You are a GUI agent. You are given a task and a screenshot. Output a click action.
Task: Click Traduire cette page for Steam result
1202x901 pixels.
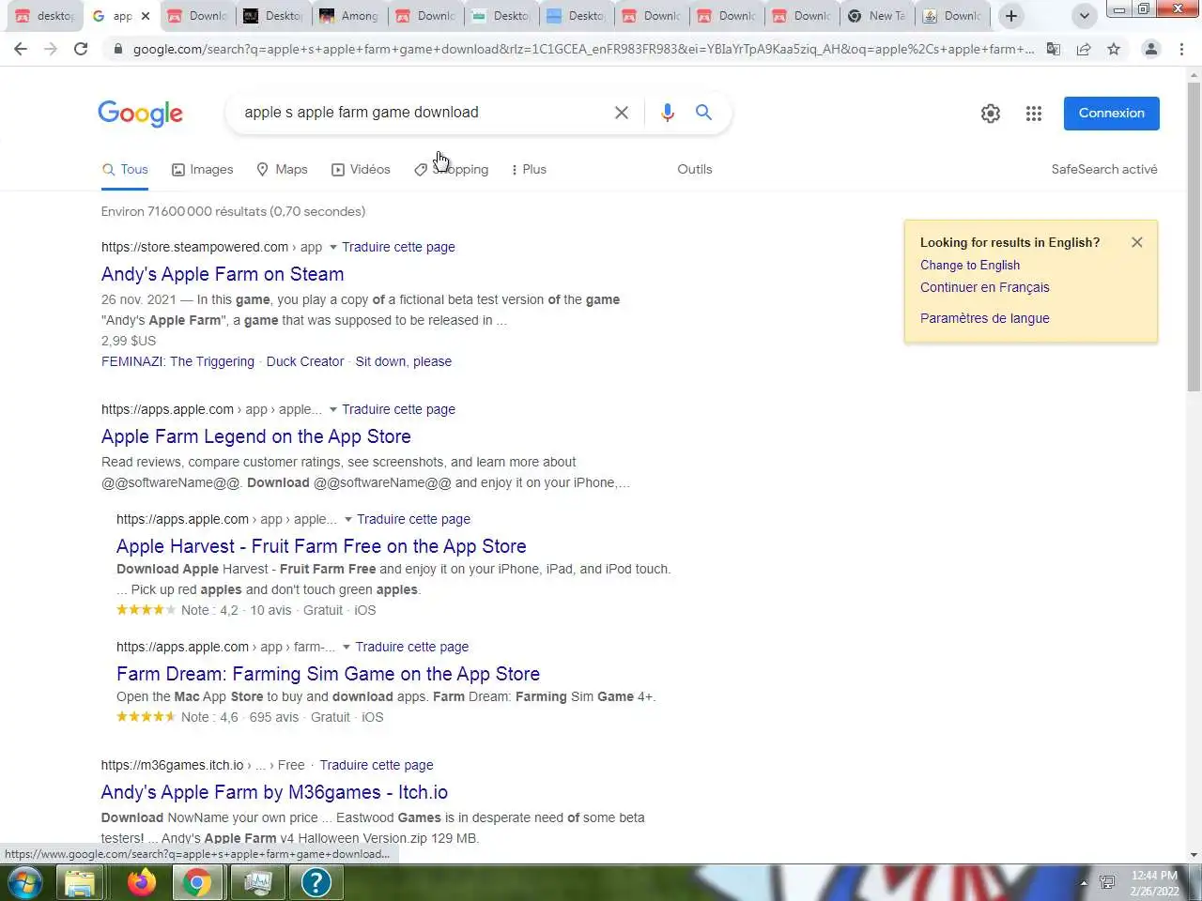398,248
